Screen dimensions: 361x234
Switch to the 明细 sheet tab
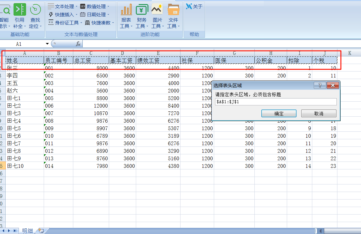click(x=27, y=231)
